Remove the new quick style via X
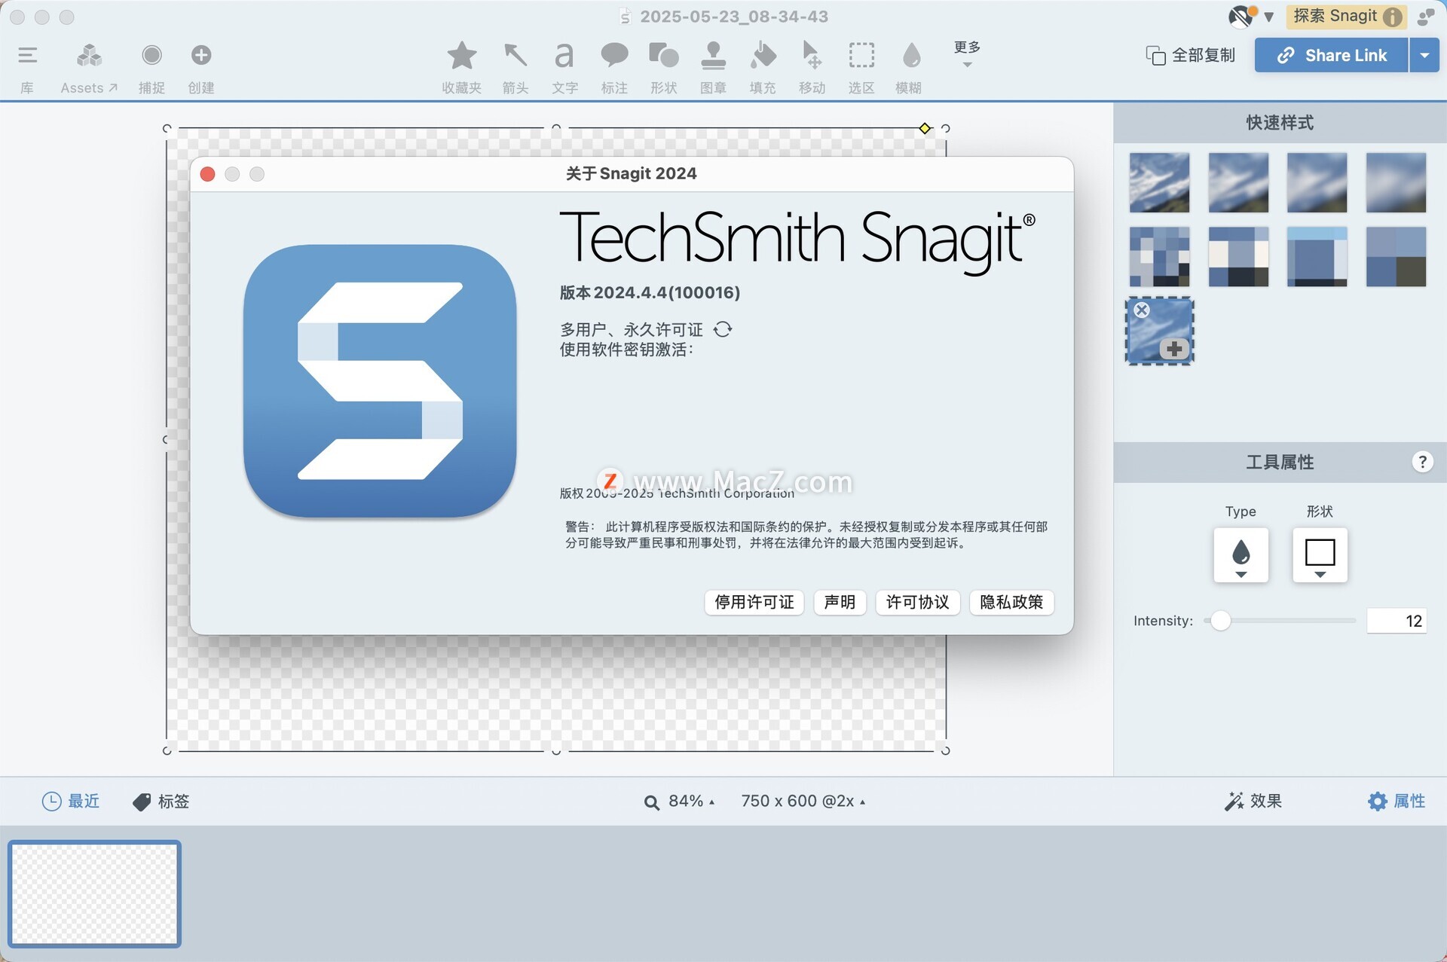The image size is (1447, 962). pyautogui.click(x=1142, y=310)
